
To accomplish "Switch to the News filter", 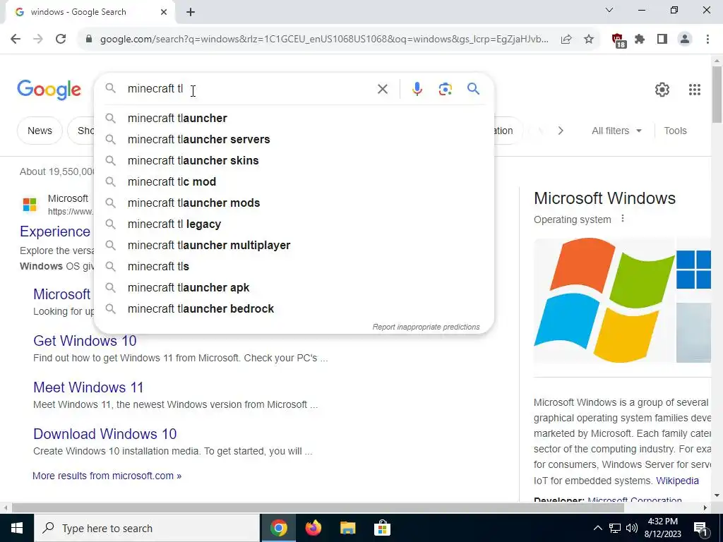I will click(40, 131).
